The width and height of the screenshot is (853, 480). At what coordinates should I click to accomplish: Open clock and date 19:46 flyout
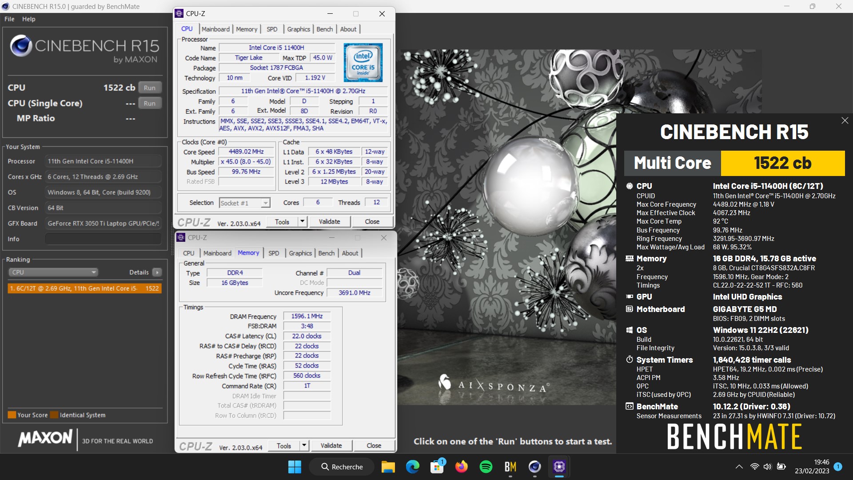point(812,467)
